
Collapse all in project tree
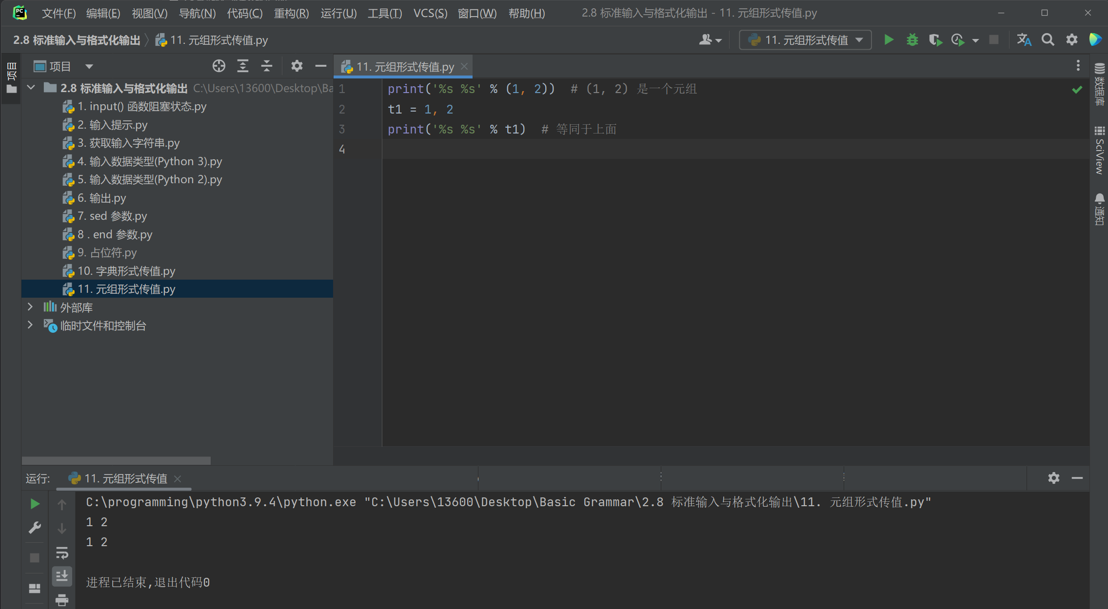coord(266,66)
